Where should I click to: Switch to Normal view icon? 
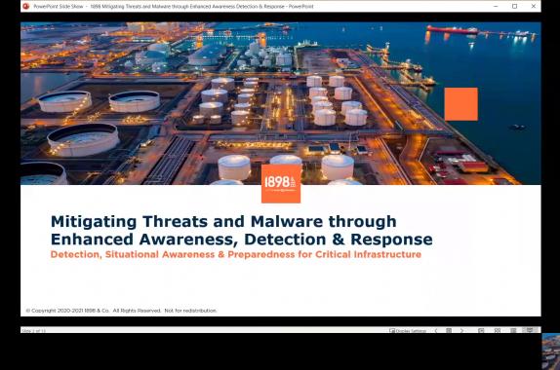tap(481, 331)
